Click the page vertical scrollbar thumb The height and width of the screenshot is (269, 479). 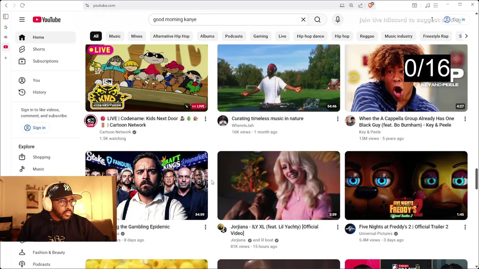pyautogui.click(x=476, y=179)
